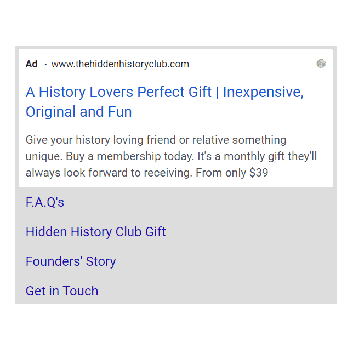Click the bold "Ad" label

[32, 64]
